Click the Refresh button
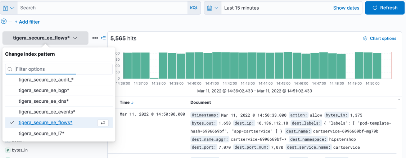Image resolution: width=406 pixels, height=158 pixels. coord(384,8)
